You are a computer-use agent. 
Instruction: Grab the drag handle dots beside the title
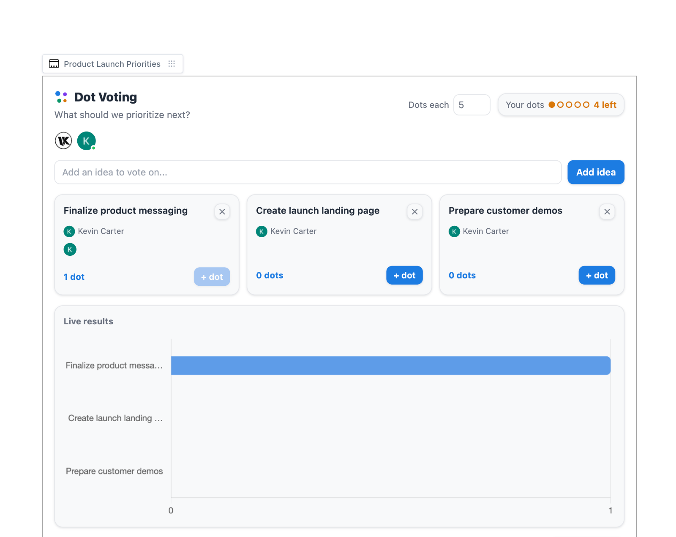click(x=172, y=64)
